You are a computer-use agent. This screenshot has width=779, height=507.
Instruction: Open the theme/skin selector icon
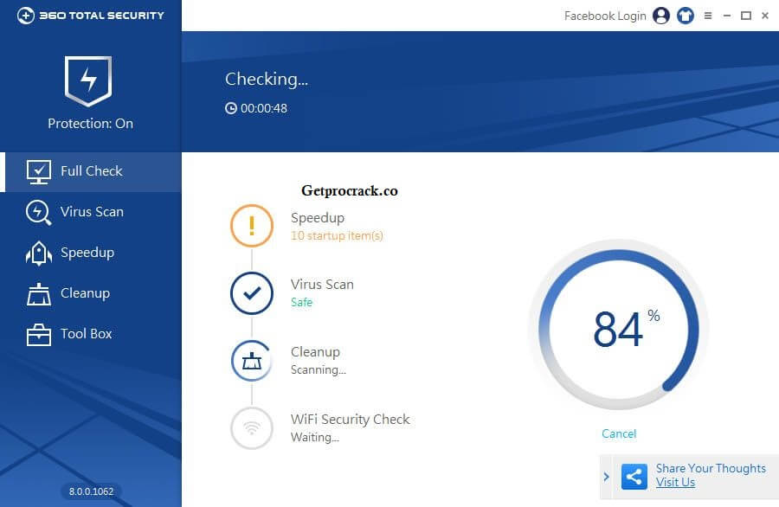[x=685, y=16]
